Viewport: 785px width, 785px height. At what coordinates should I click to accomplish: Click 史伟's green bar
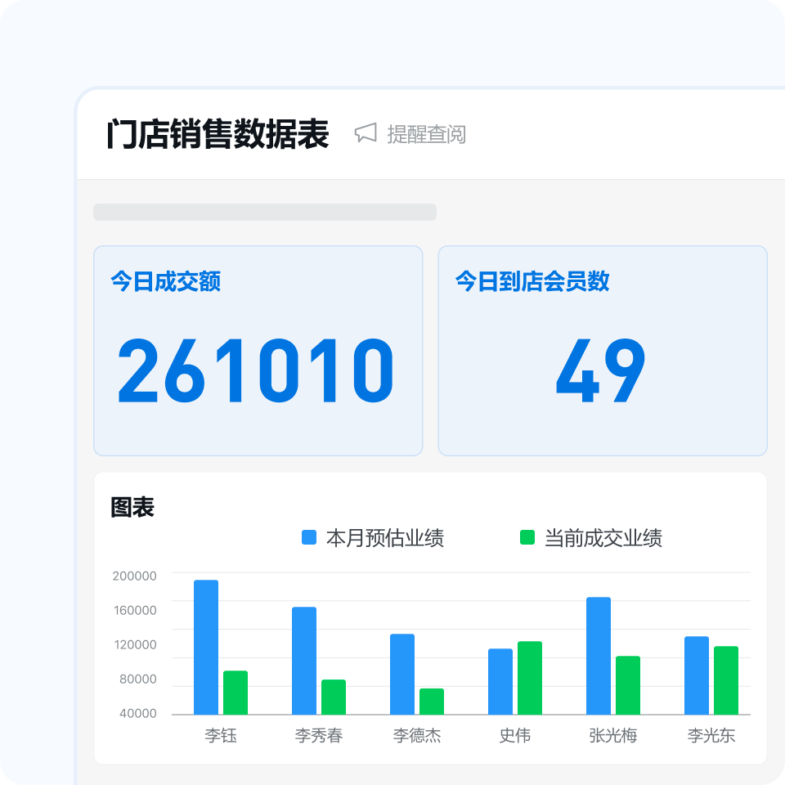click(529, 679)
